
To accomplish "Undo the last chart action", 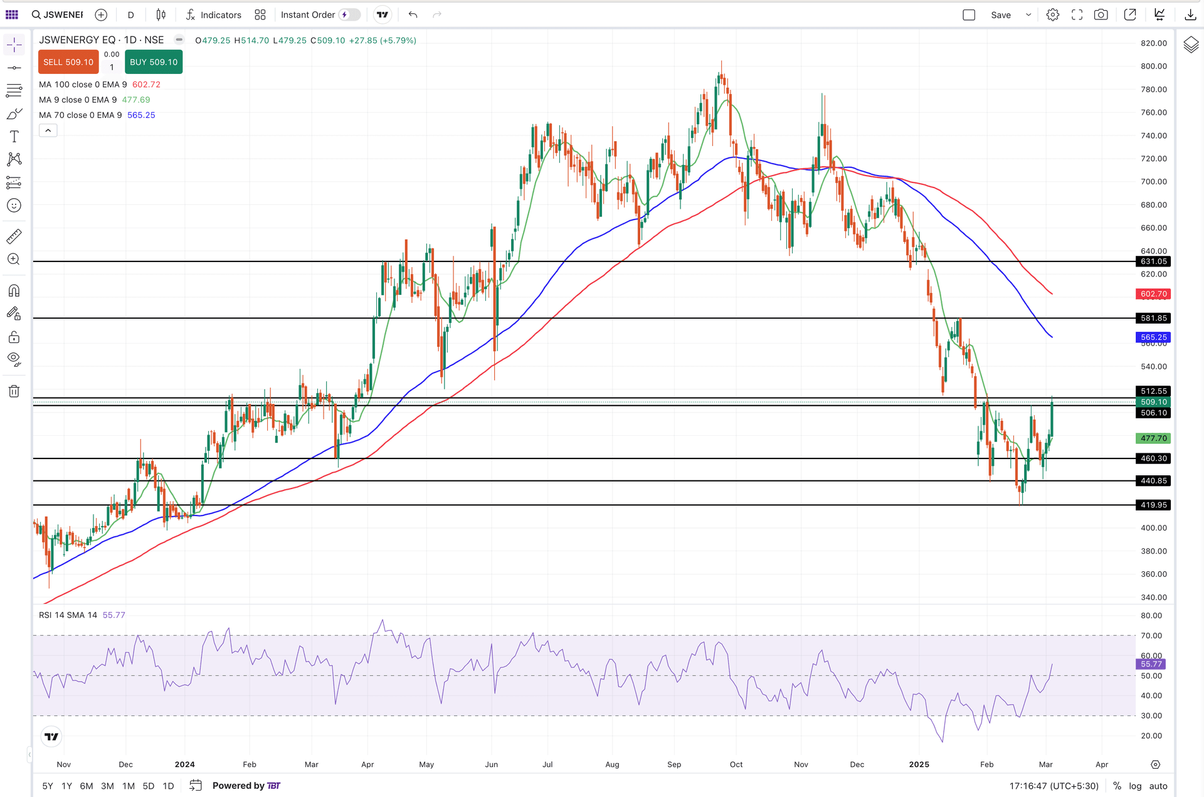I will [413, 14].
